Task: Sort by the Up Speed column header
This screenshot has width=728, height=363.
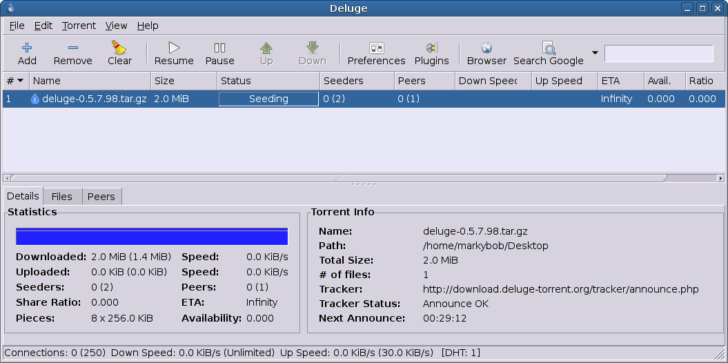Action: [564, 81]
